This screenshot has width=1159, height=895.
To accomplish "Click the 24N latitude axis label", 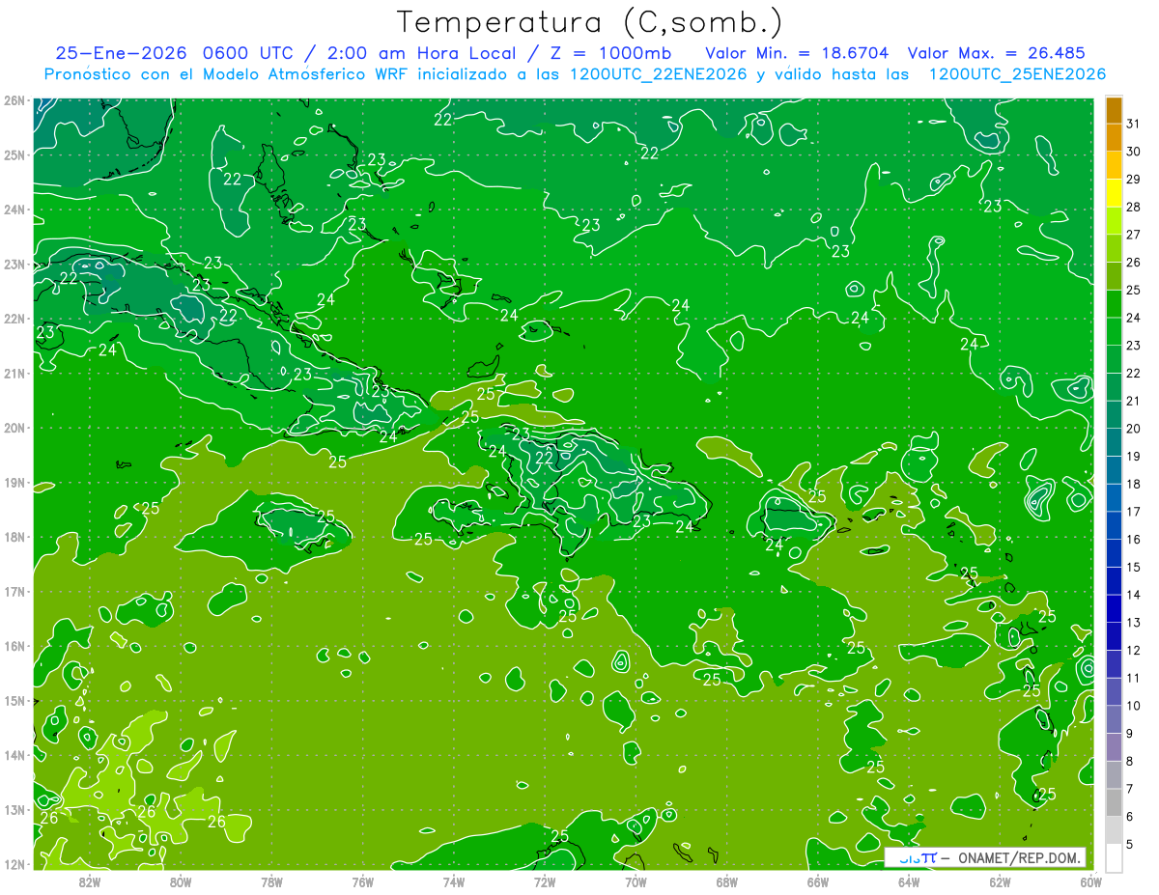I will (x=14, y=210).
